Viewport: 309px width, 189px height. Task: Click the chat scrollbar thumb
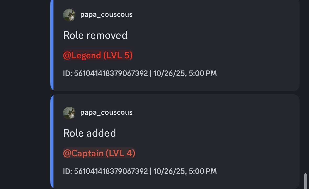click(305, 181)
